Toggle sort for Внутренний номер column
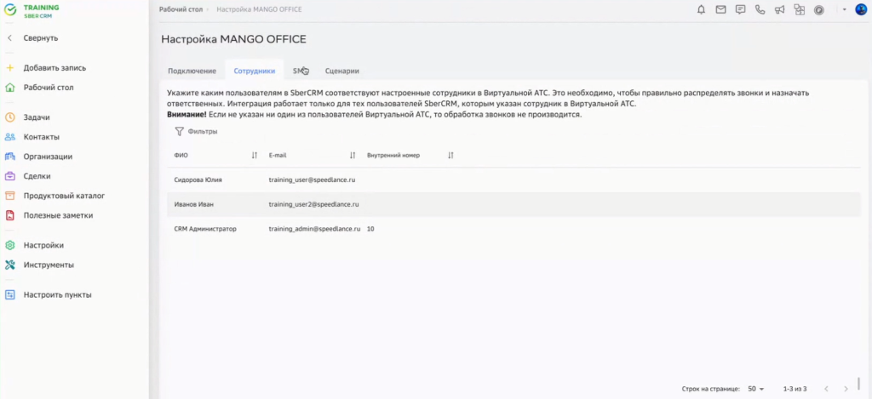Viewport: 872px width, 399px height. pos(450,156)
